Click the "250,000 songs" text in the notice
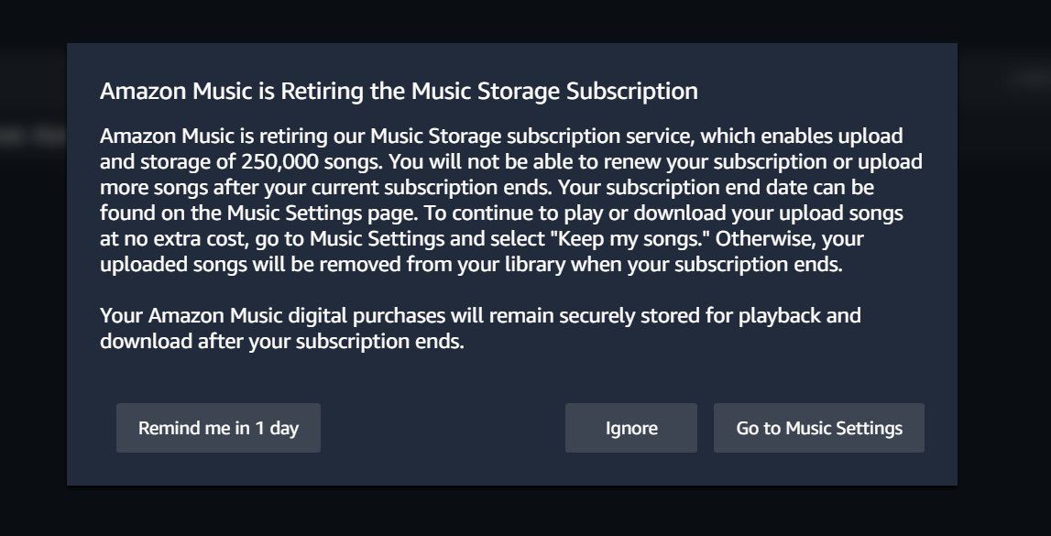Image resolution: width=1051 pixels, height=536 pixels. [x=310, y=161]
